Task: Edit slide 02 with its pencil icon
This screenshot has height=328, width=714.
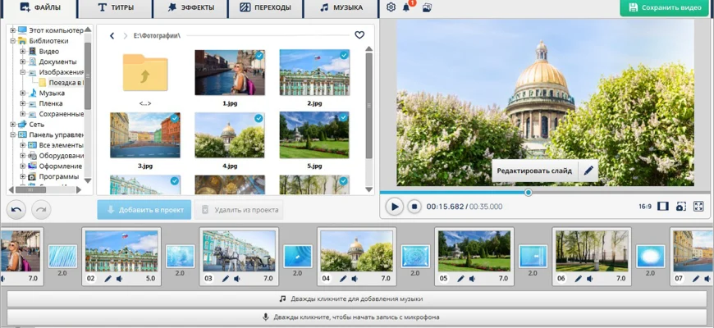Action: (x=108, y=279)
